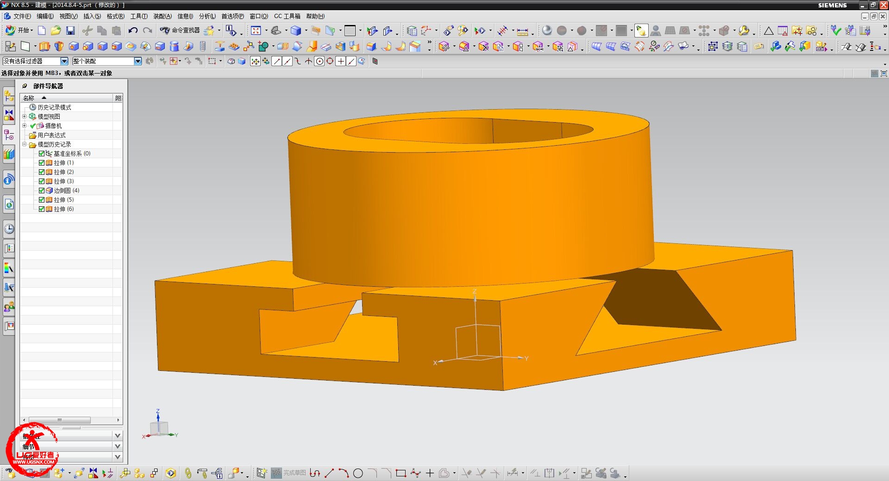Image resolution: width=889 pixels, height=481 pixels.
Task: Open the 开始 start dropdown
Action: (19, 31)
